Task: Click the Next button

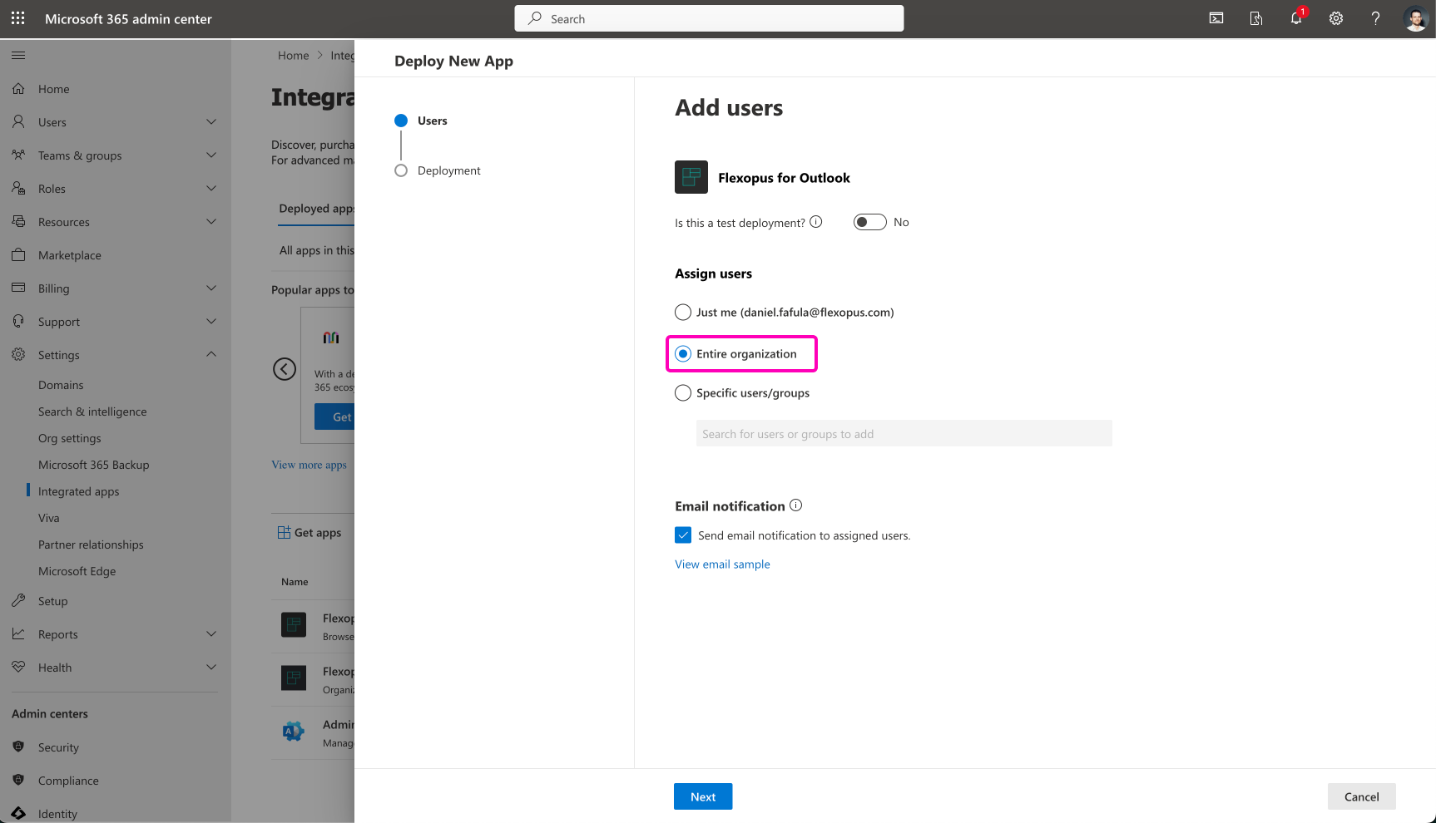Action: click(x=703, y=796)
